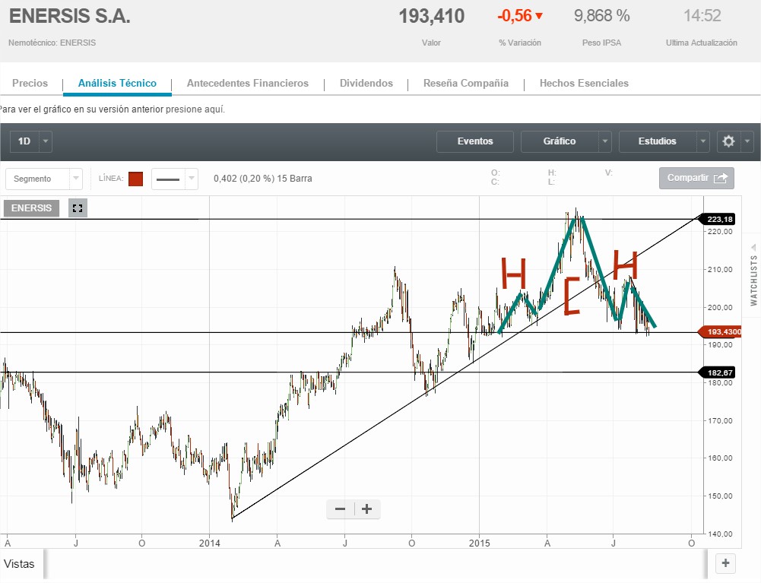Screen dimensions: 761x583
Task: Open the Antecedentes Financieros tab
Action: click(x=248, y=83)
